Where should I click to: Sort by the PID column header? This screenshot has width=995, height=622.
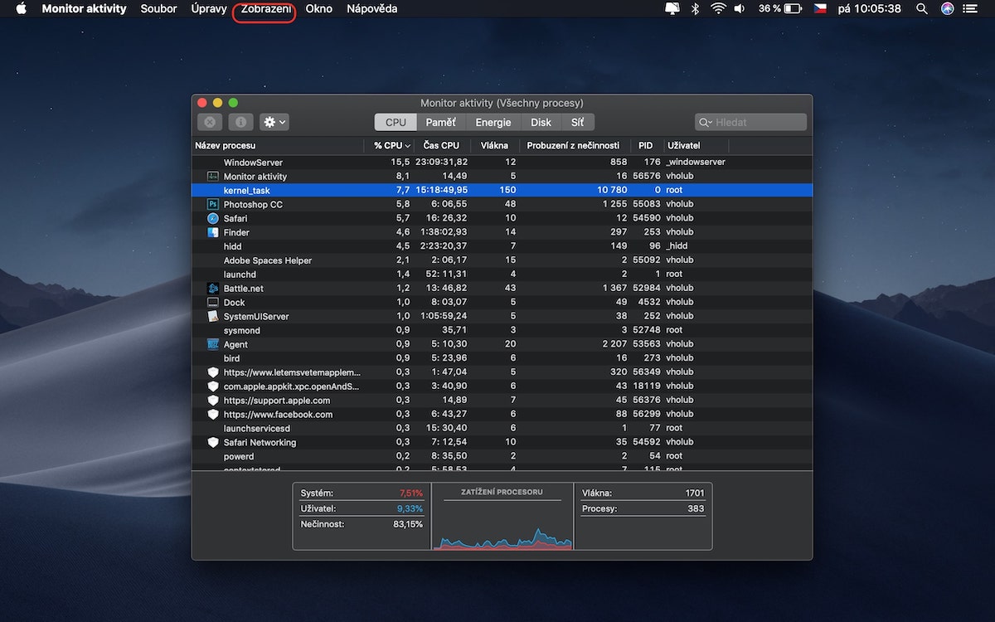(645, 145)
